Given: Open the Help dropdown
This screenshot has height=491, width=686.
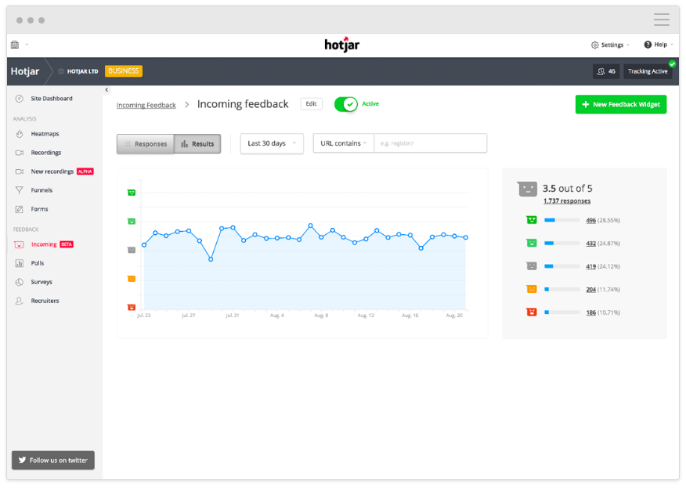Looking at the screenshot, I should 659,45.
